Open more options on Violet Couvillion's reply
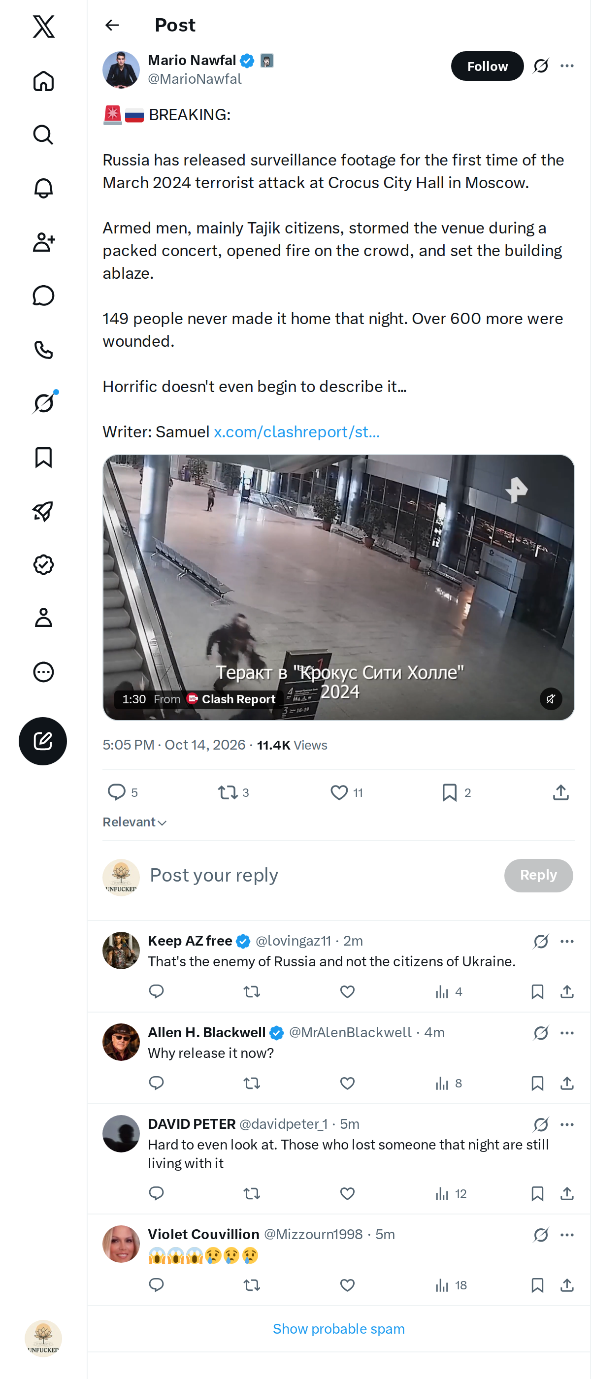The image size is (591, 1379). 567,1235
